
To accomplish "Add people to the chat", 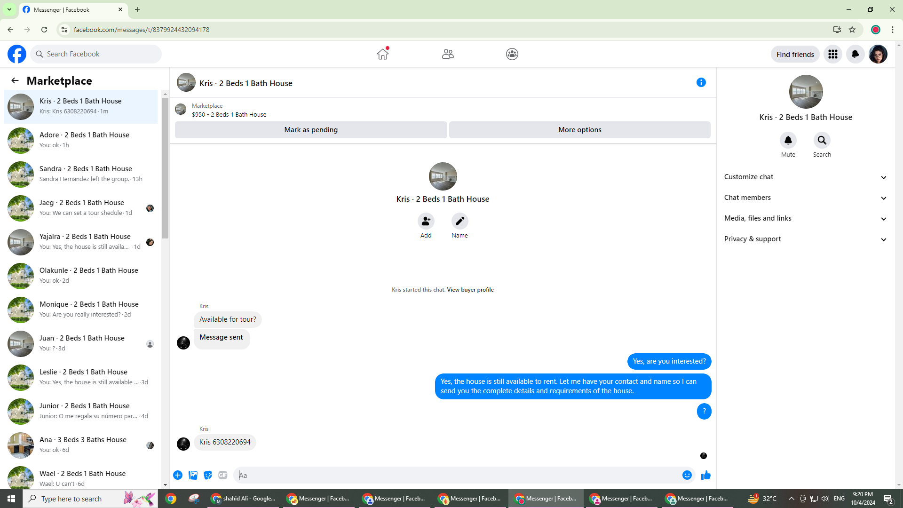I will click(x=426, y=221).
